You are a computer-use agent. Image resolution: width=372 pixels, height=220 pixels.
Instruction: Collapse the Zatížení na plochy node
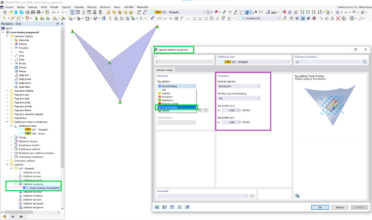point(16,184)
